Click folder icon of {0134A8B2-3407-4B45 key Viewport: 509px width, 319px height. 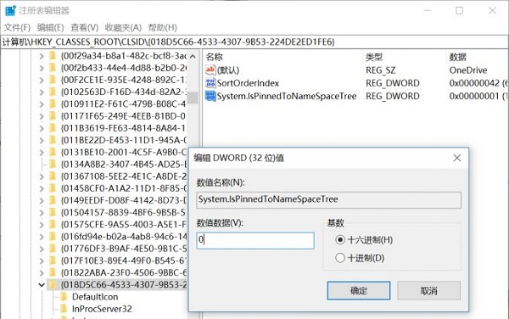(x=53, y=165)
